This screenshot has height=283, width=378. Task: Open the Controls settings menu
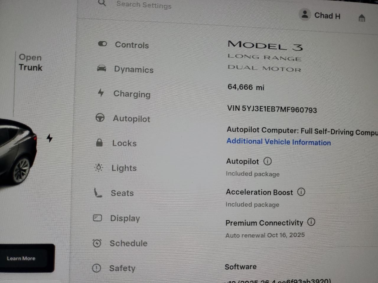click(123, 45)
